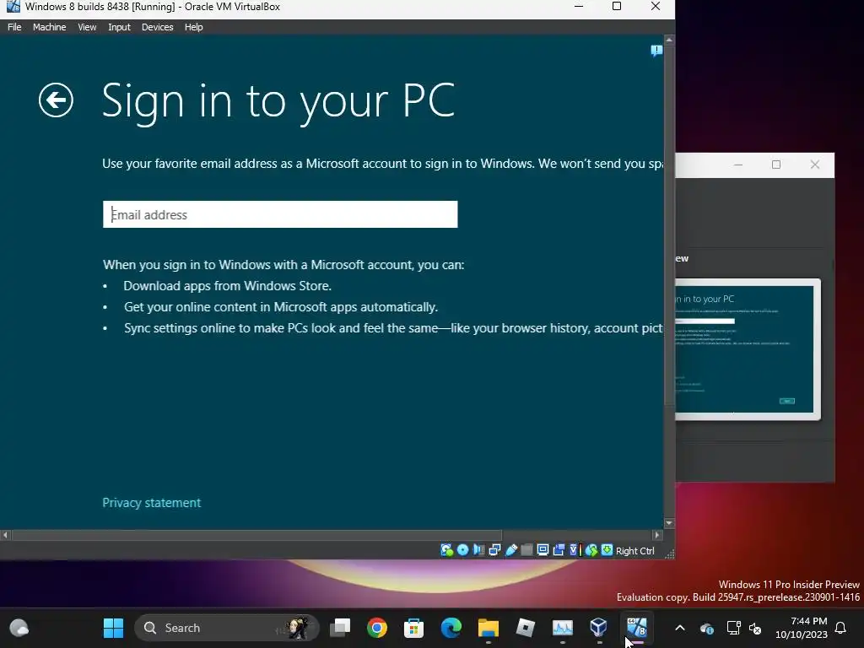Open the Machine menu
The image size is (864, 648).
[49, 27]
